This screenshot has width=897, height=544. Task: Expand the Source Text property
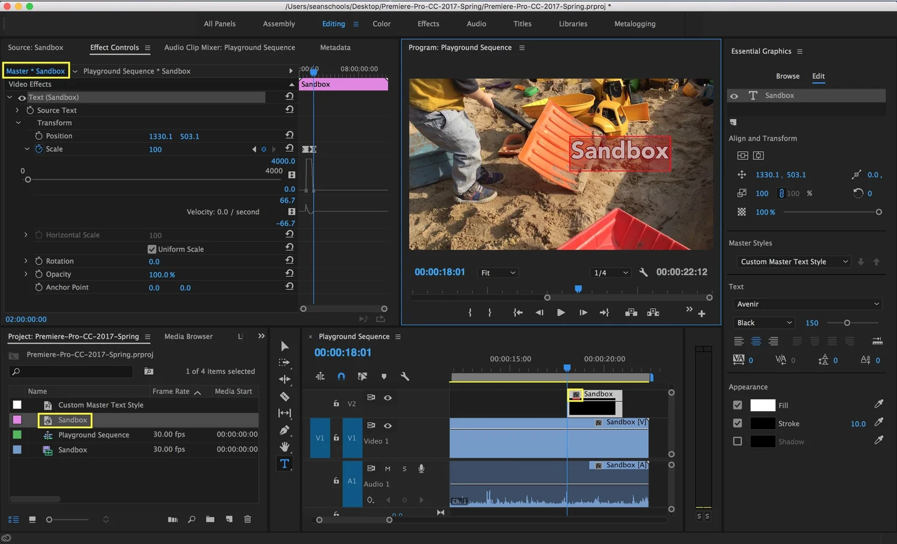(x=17, y=110)
